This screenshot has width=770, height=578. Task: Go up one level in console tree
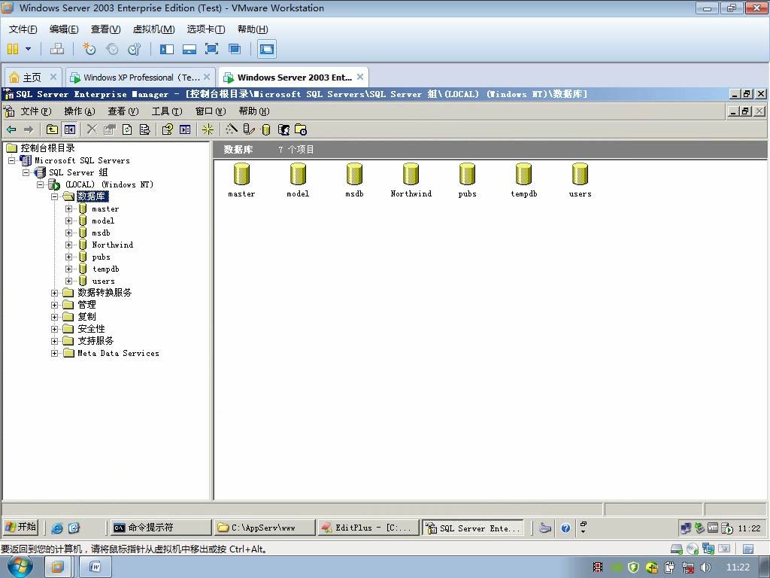click(x=52, y=129)
